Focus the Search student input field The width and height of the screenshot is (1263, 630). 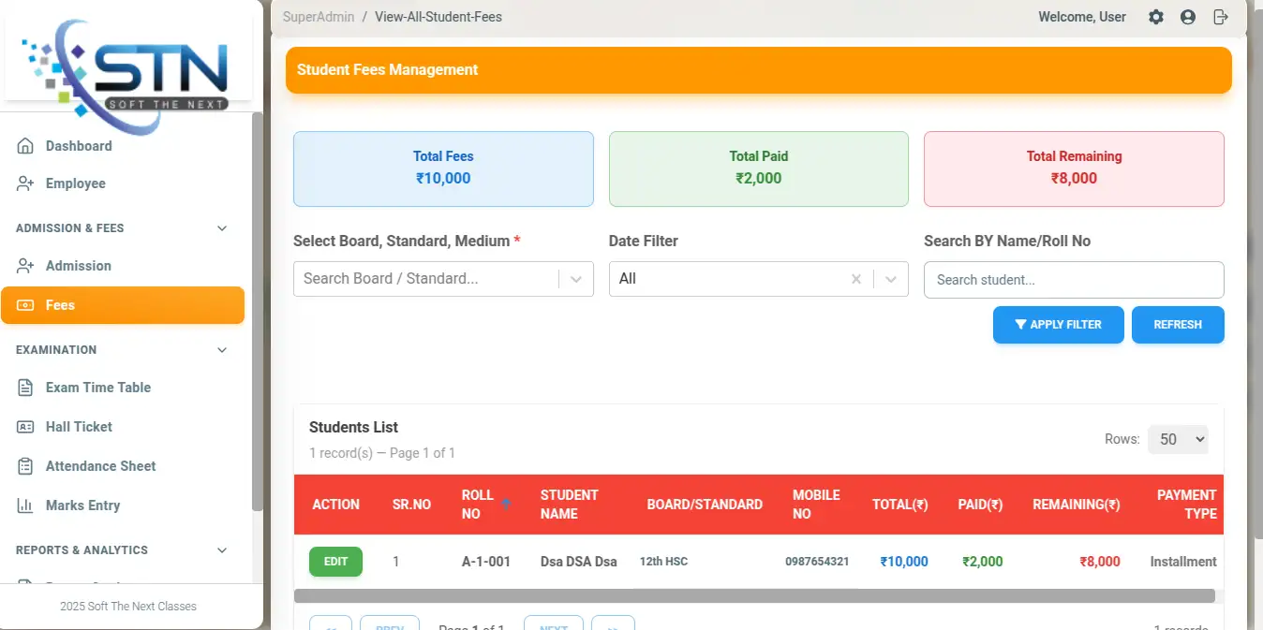tap(1073, 280)
